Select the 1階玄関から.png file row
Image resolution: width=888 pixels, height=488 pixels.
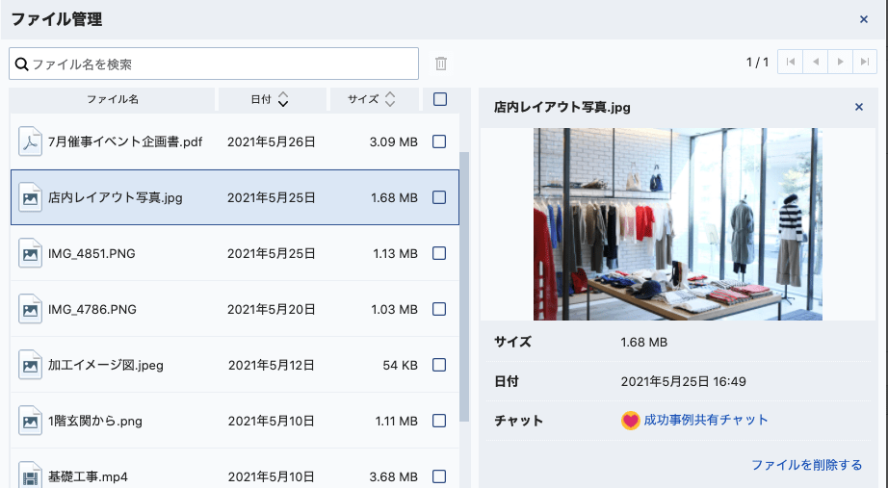pyautogui.click(x=231, y=421)
